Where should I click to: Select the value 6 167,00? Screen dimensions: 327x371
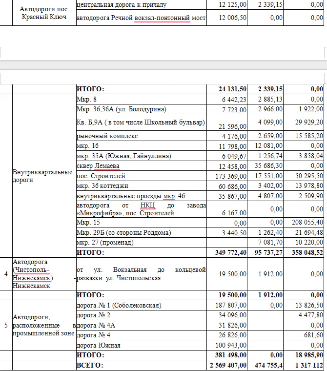point(234,213)
